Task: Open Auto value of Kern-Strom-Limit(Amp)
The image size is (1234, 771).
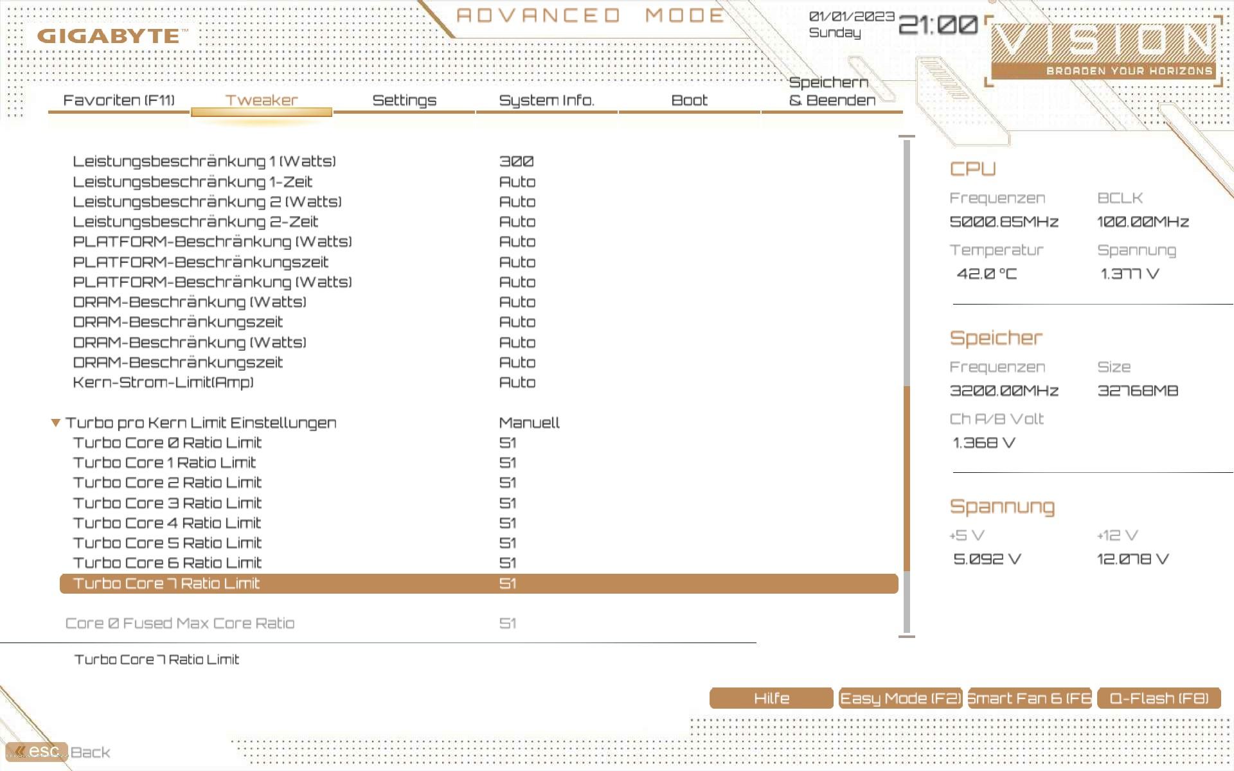Action: point(517,382)
